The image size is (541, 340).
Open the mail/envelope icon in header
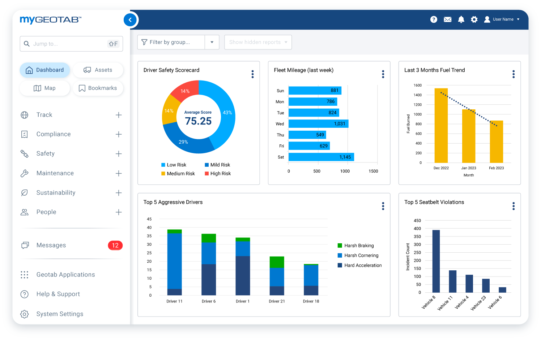[447, 19]
